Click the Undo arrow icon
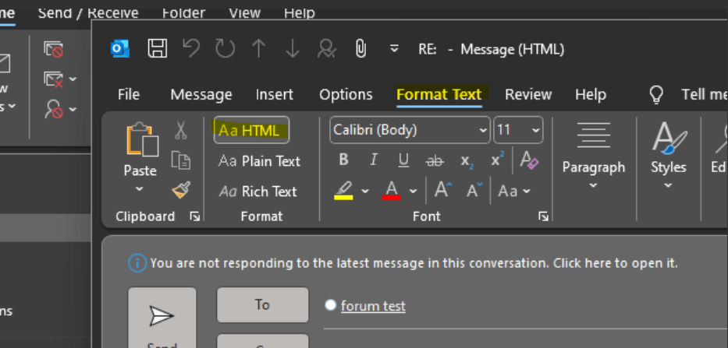 (191, 48)
